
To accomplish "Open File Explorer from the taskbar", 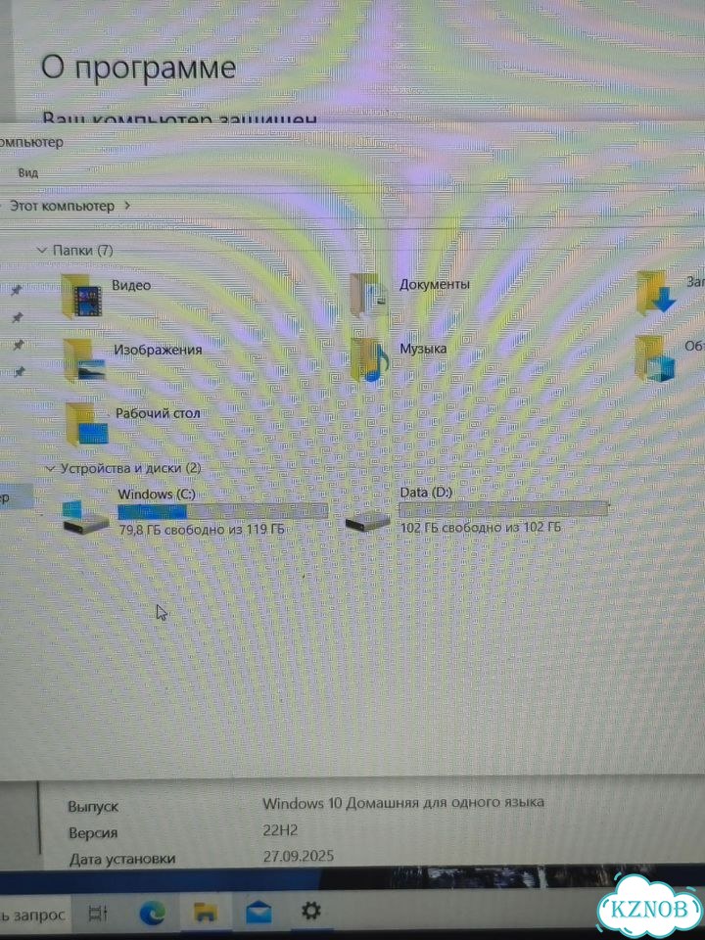I will (x=205, y=913).
